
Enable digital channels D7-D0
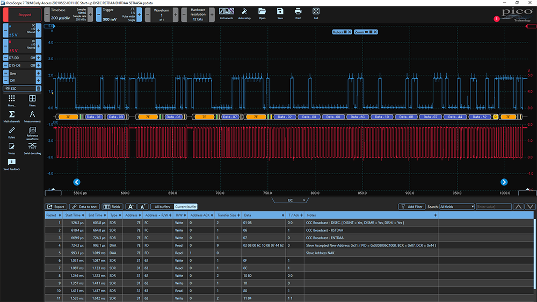pos(22,57)
